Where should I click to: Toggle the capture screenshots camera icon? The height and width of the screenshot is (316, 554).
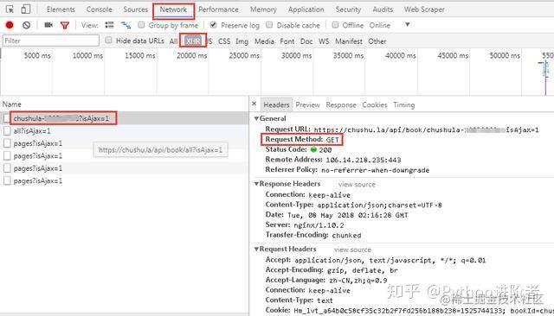pyautogui.click(x=48, y=25)
